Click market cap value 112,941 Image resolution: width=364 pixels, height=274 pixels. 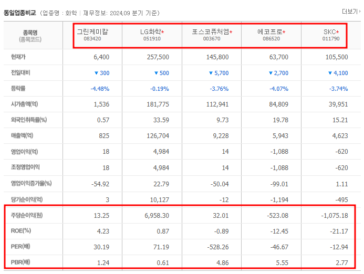tap(217, 104)
